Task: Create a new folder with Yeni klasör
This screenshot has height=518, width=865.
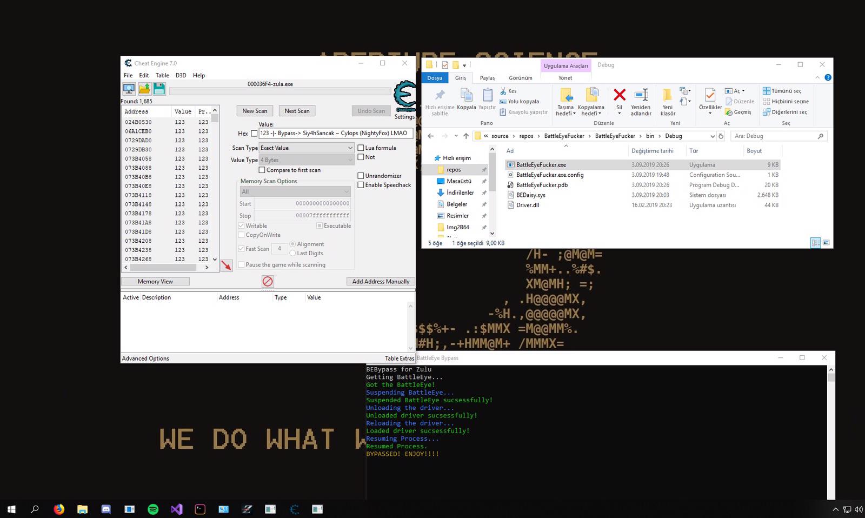Action: coord(668,102)
